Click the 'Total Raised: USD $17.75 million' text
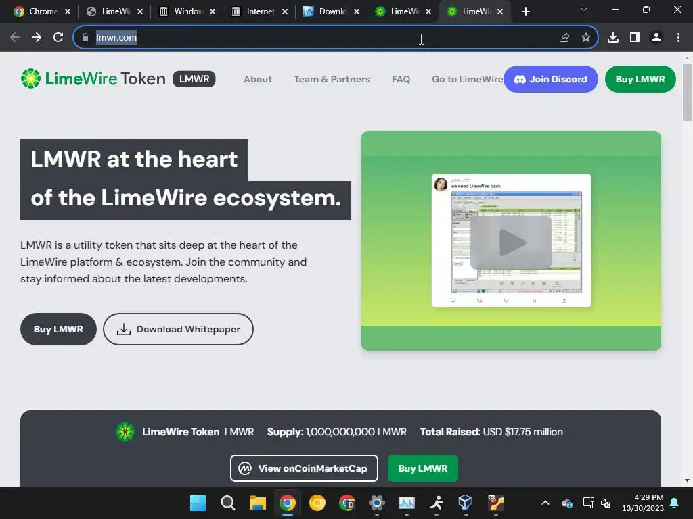The height and width of the screenshot is (519, 693). [x=491, y=432]
